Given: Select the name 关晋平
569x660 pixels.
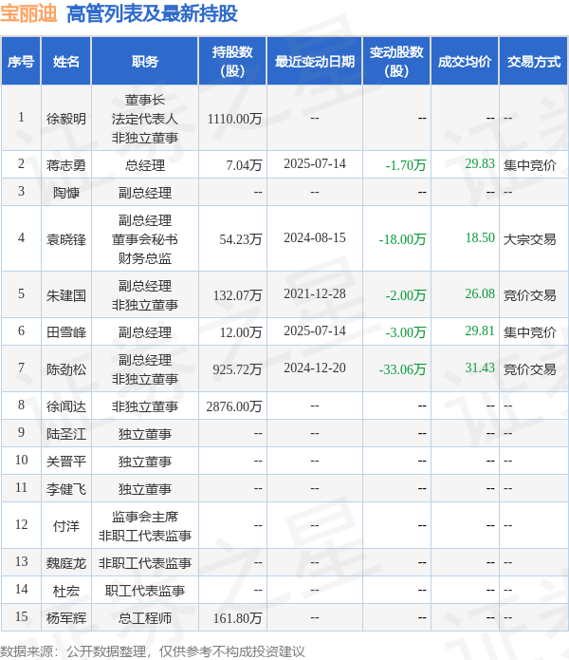Looking at the screenshot, I should click(66, 462).
